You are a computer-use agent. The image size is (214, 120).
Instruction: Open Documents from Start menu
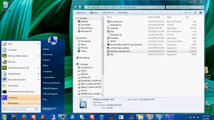click(48, 54)
